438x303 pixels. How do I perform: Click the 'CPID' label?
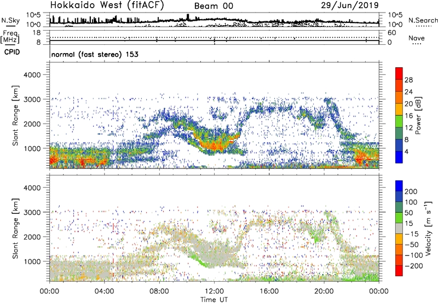[x=12, y=52]
